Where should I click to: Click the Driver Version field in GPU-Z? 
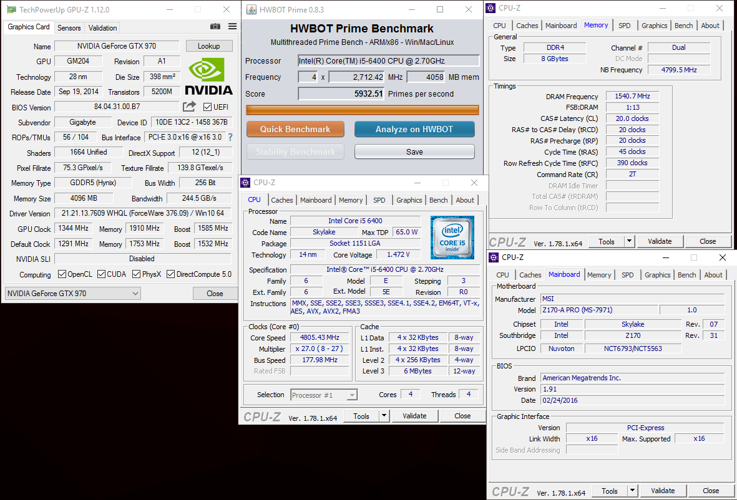[x=143, y=213]
